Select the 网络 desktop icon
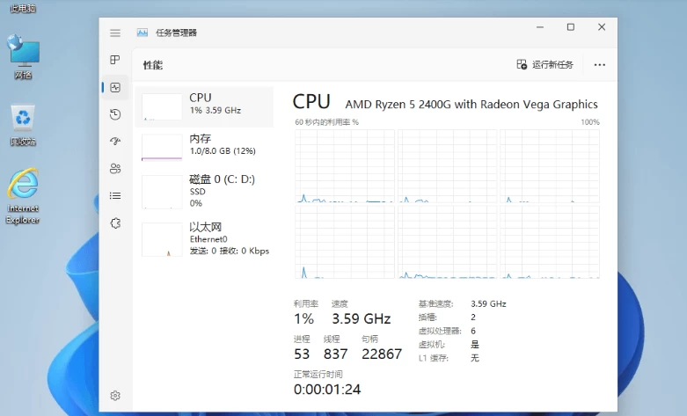687x416 pixels. [x=24, y=56]
